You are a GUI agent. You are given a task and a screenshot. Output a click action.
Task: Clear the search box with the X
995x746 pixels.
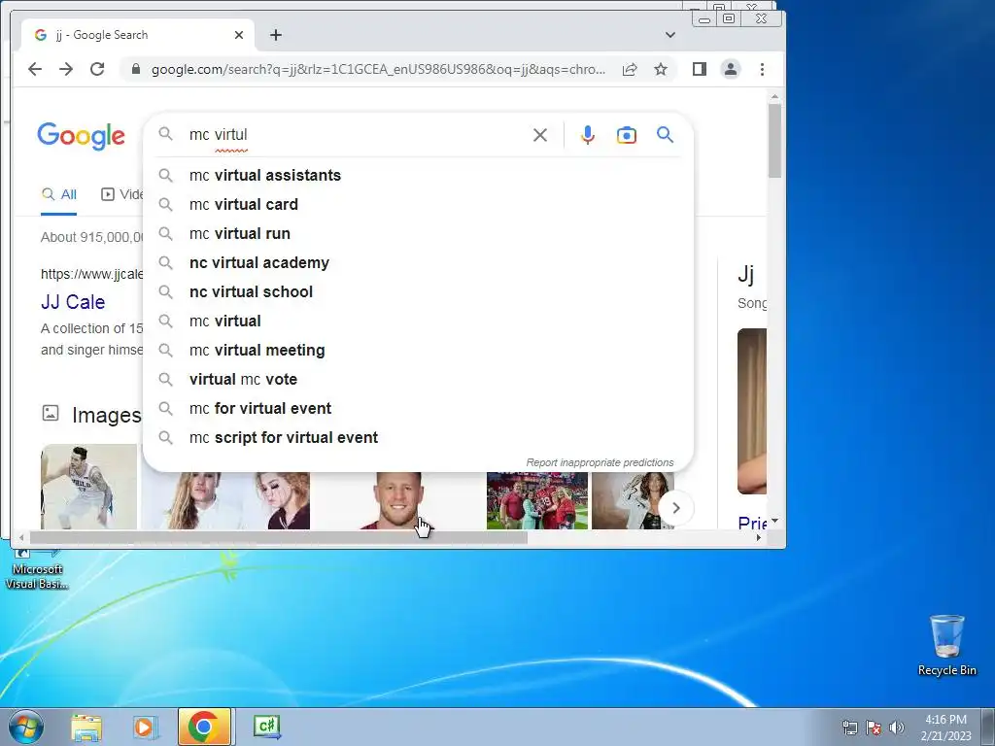pos(540,135)
